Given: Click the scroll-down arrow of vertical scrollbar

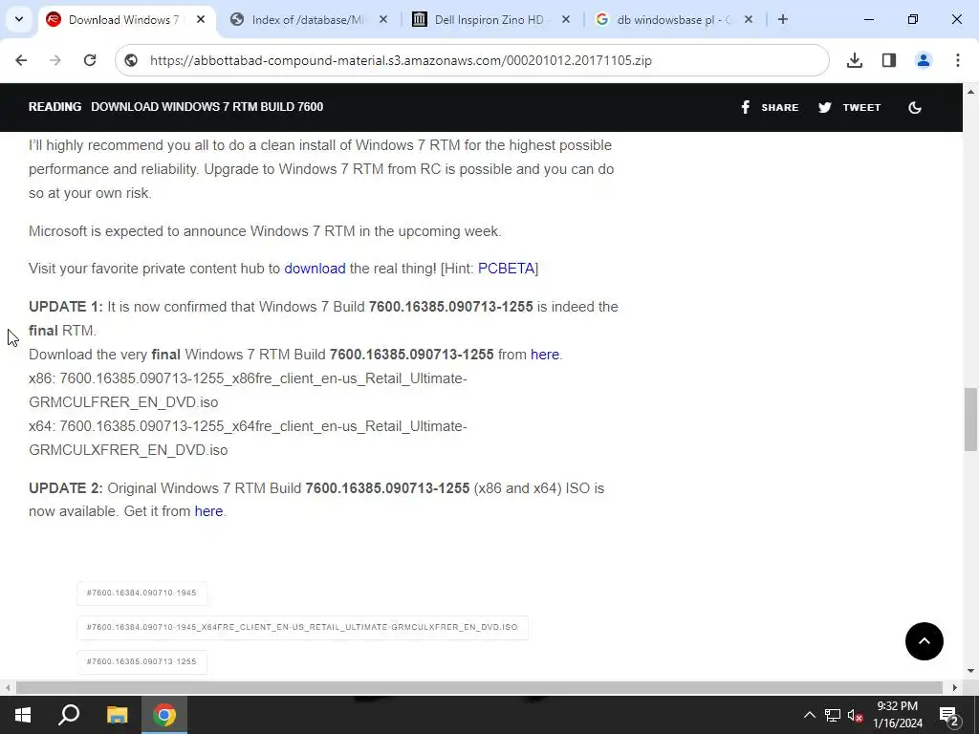Looking at the screenshot, I should [x=970, y=671].
